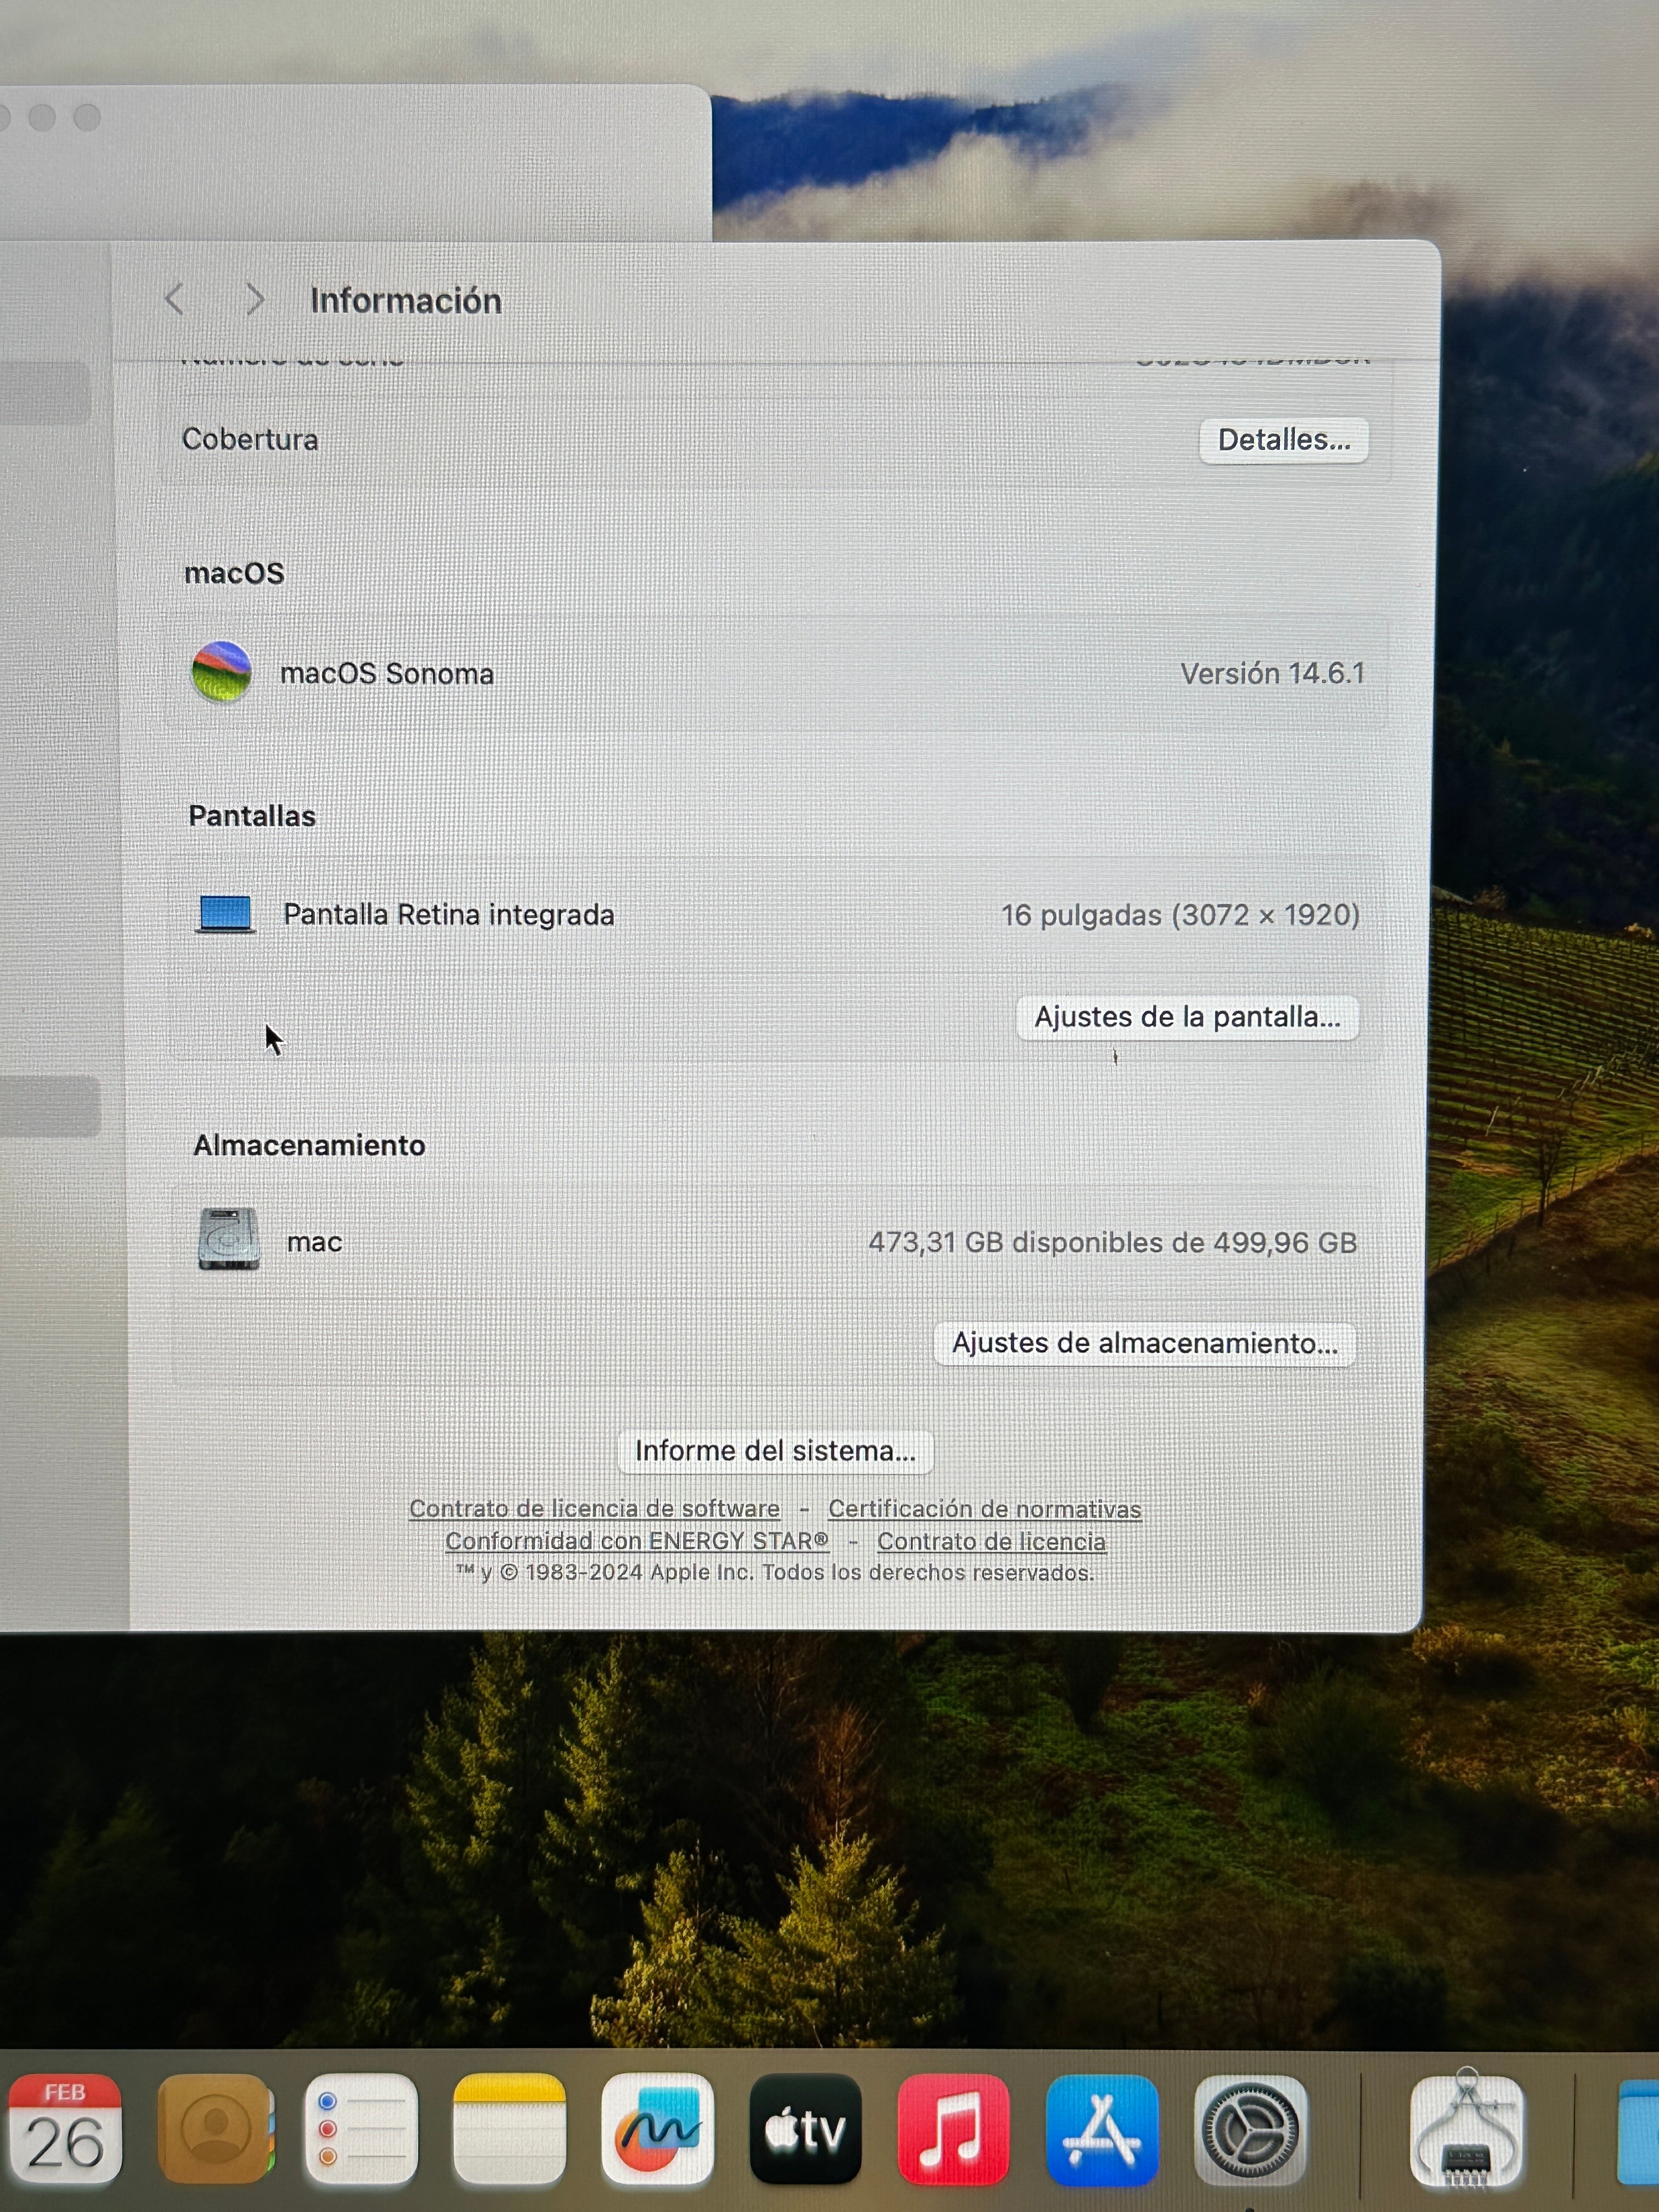The image size is (1659, 2212).
Task: Click the macOS Sonoma logo icon
Action: [221, 672]
